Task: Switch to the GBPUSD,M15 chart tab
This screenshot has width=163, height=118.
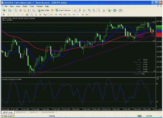Action: (21, 112)
